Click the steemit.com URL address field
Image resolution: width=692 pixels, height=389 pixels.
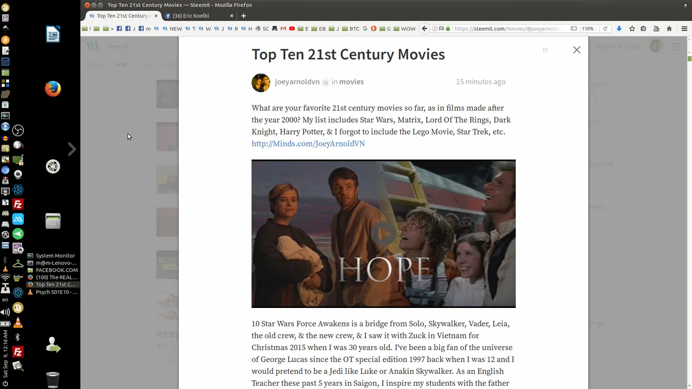(508, 29)
